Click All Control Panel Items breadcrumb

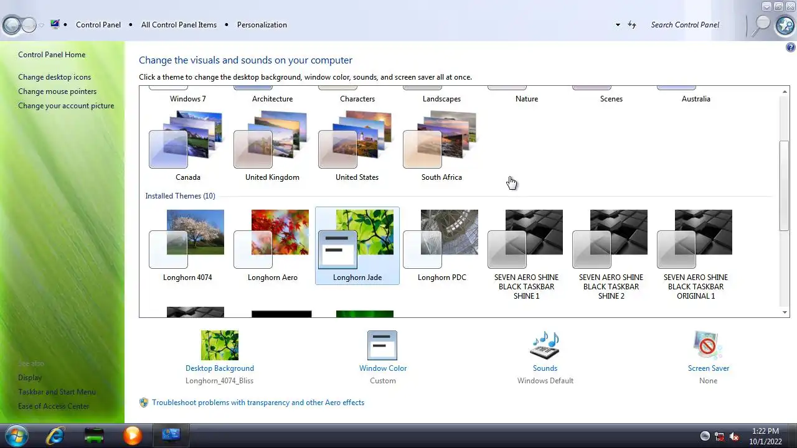pos(179,25)
